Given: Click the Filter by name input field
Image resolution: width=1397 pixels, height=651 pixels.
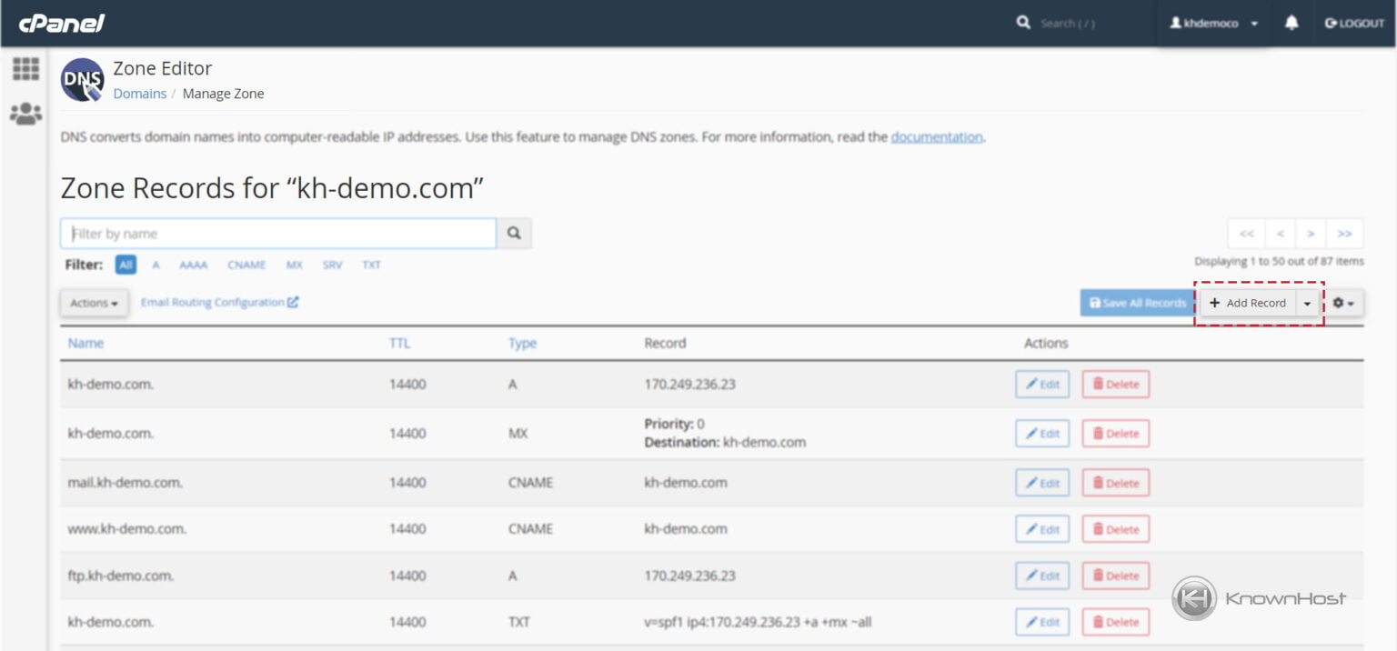Looking at the screenshot, I should point(278,234).
